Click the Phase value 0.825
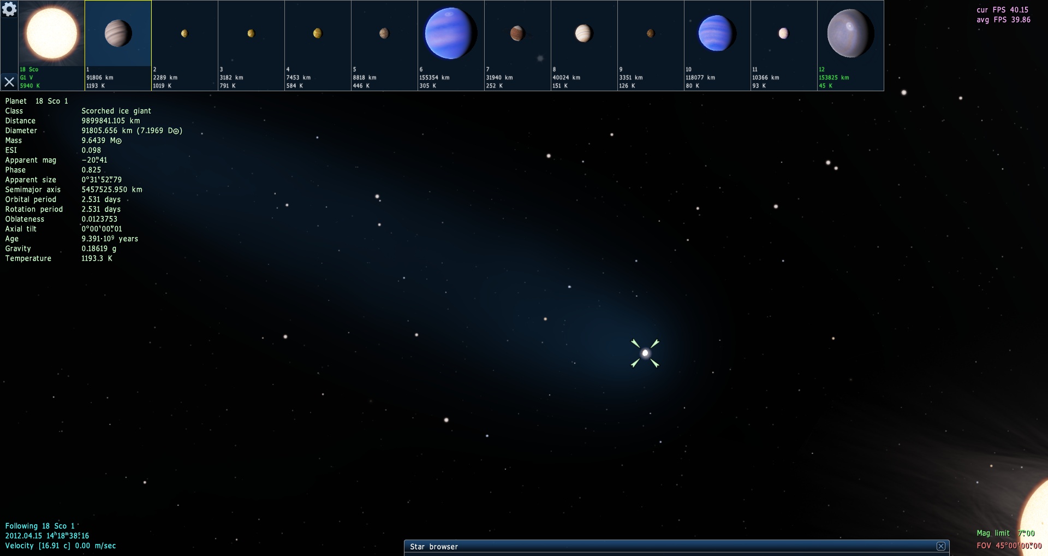The image size is (1048, 556). point(91,170)
